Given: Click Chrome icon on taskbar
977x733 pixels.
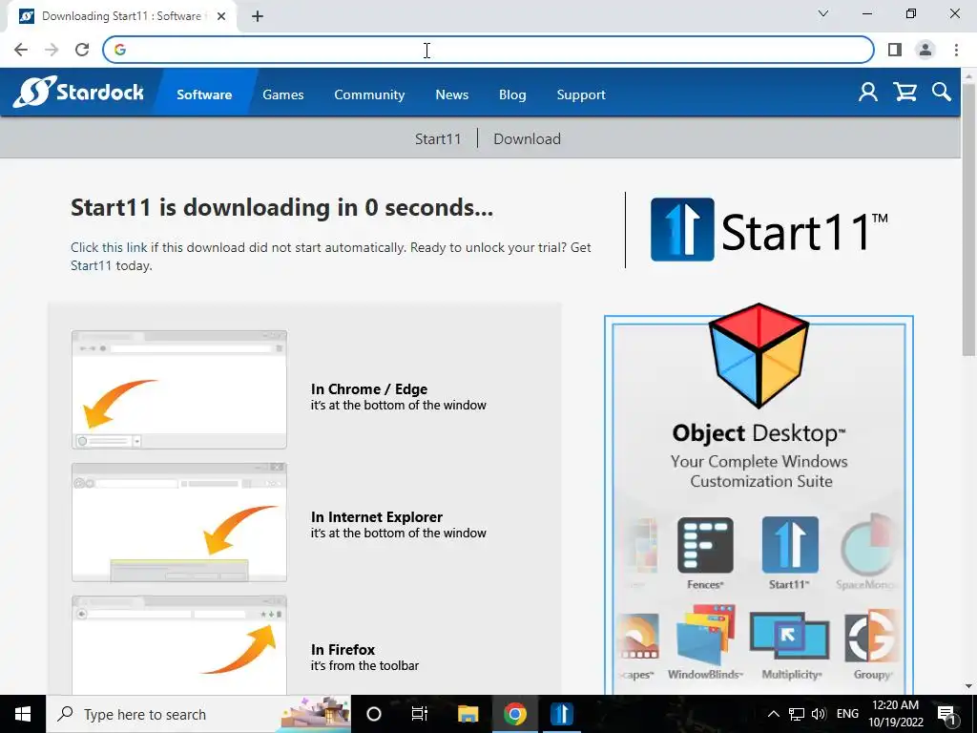Looking at the screenshot, I should point(514,714).
